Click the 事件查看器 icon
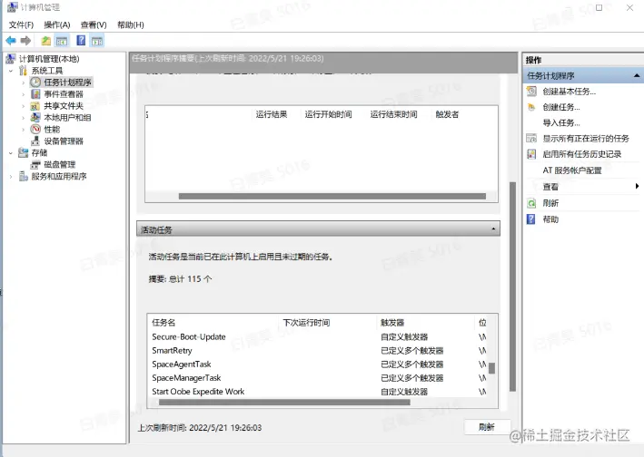The image size is (644, 457). coord(35,94)
